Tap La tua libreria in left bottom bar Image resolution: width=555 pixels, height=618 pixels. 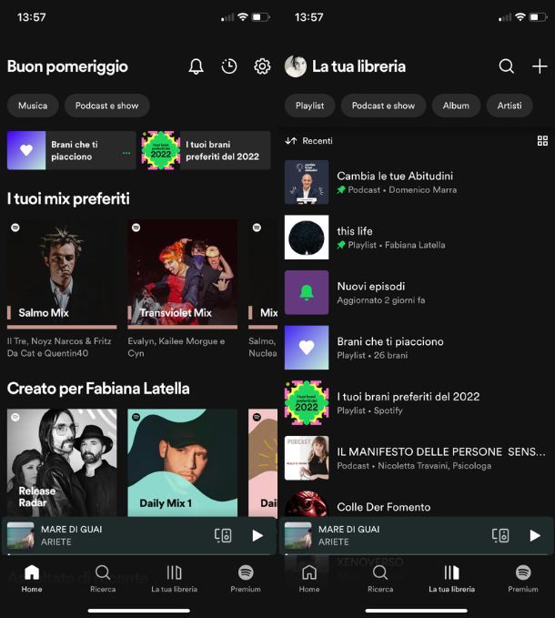pyautogui.click(x=174, y=578)
